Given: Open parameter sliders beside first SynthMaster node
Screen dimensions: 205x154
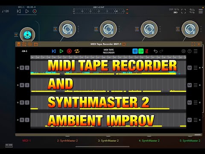Looking at the screenshot, I should [55, 29].
